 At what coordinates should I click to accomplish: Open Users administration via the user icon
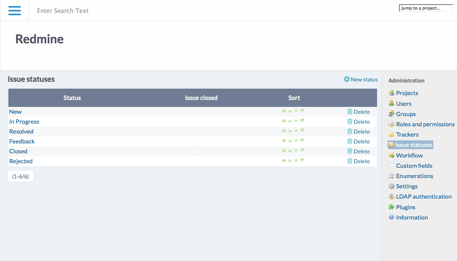point(391,103)
